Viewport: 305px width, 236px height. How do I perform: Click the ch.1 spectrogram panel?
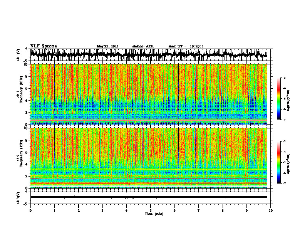pyautogui.click(x=149, y=94)
